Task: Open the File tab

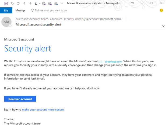Action: coord(6,10)
